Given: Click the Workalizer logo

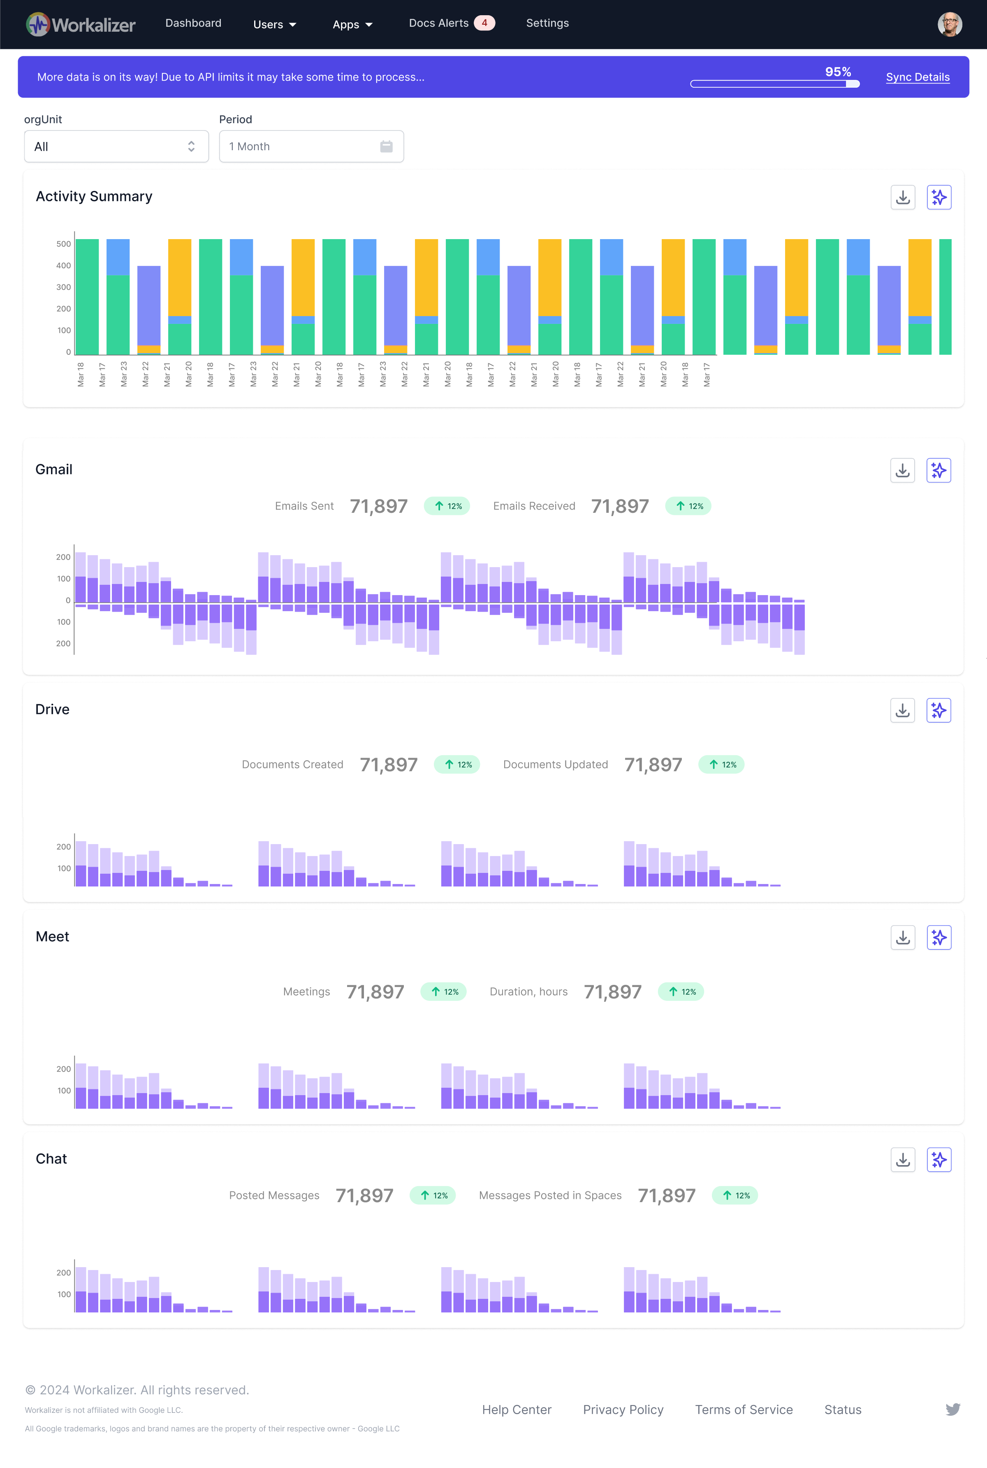Looking at the screenshot, I should click(x=81, y=25).
